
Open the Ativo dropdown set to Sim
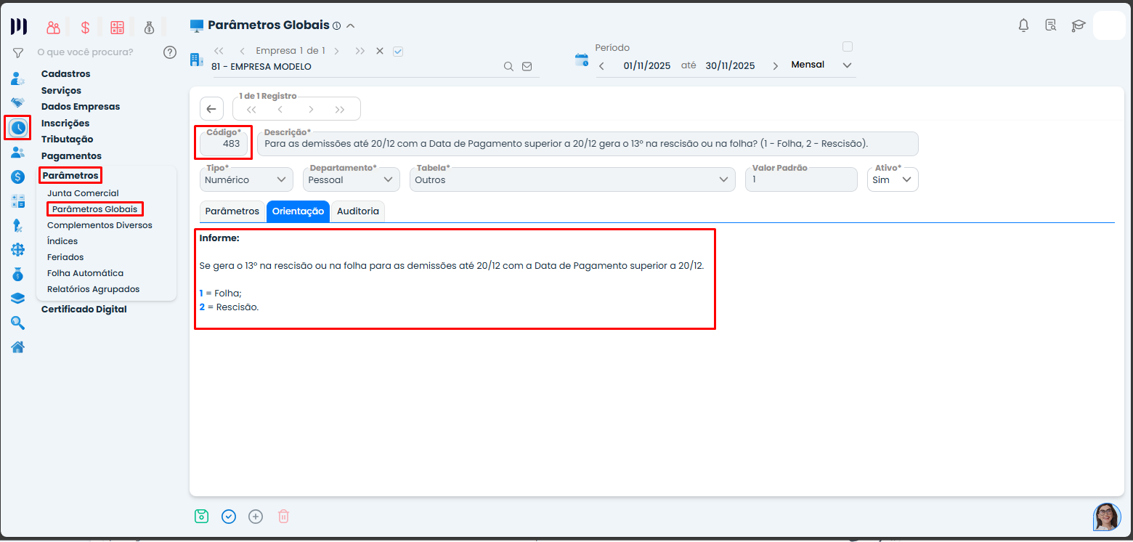tap(893, 179)
